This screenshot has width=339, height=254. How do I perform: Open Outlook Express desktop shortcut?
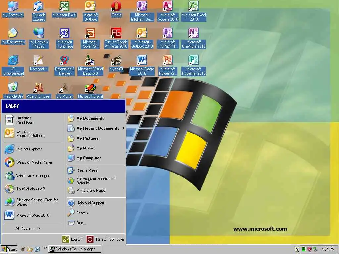[39, 11]
